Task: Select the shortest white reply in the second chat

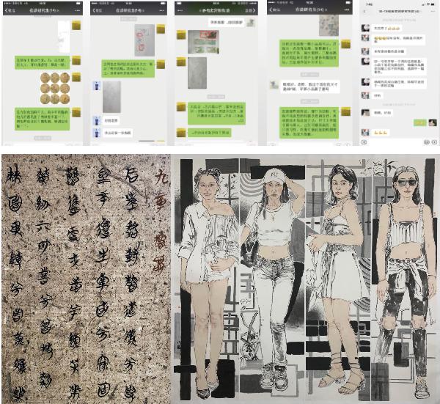Action: pyautogui.click(x=111, y=121)
